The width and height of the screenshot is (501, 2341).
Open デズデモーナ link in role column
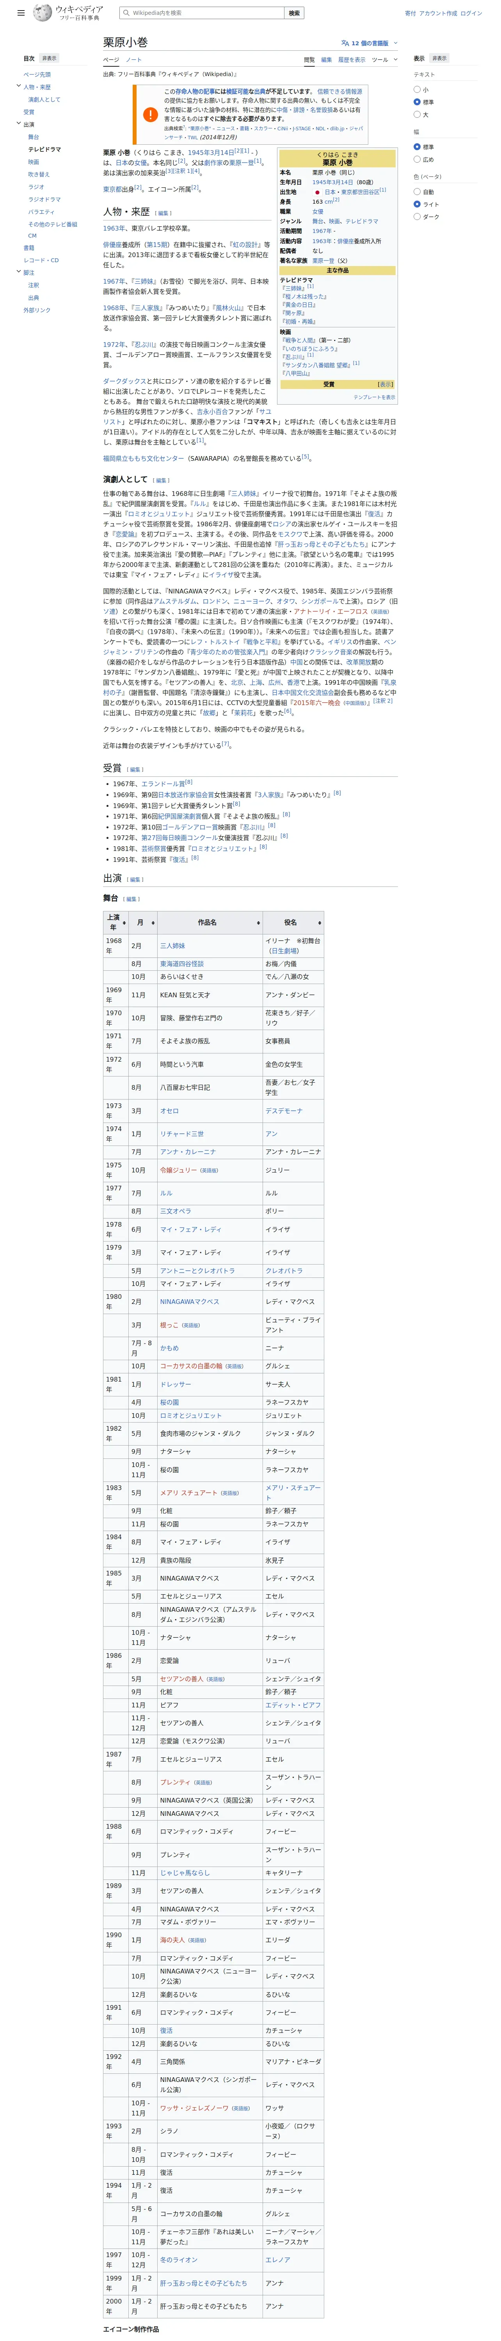[284, 1110]
